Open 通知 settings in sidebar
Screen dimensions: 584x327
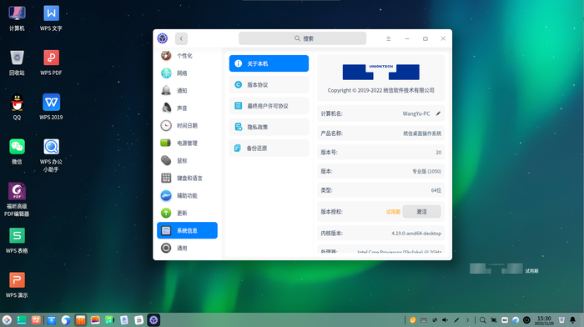point(187,90)
